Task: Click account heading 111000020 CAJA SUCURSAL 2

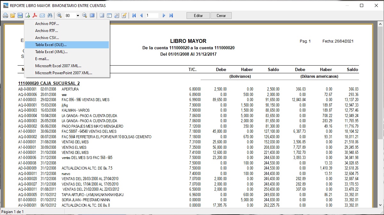Action: point(49,84)
